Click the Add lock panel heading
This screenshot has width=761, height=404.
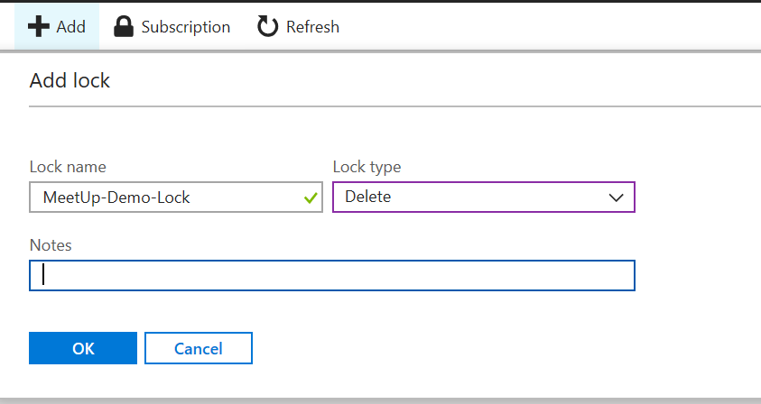click(x=70, y=80)
